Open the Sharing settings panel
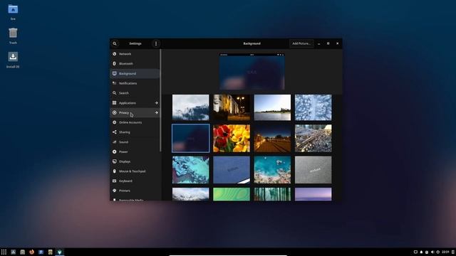The width and height of the screenshot is (456, 256). tap(135, 132)
